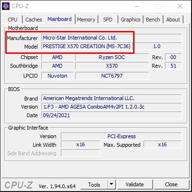The image size is (192, 192).
Task: Open the About tab
Action: pos(173,20)
